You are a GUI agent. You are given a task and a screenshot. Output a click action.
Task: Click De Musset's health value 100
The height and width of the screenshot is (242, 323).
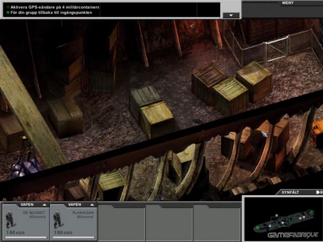tap(11, 233)
